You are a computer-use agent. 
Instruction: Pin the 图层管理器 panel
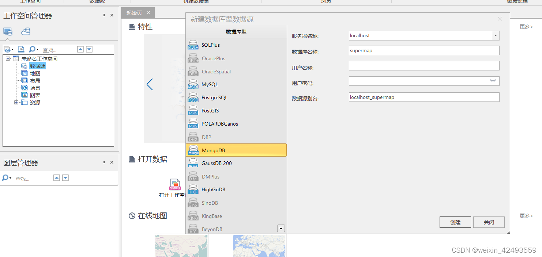pyautogui.click(x=104, y=162)
